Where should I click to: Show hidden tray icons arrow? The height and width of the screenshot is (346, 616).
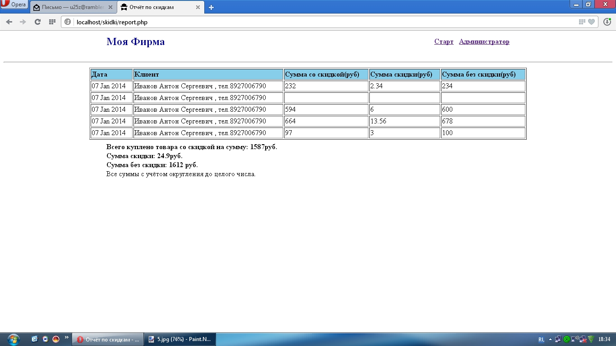tap(551, 339)
